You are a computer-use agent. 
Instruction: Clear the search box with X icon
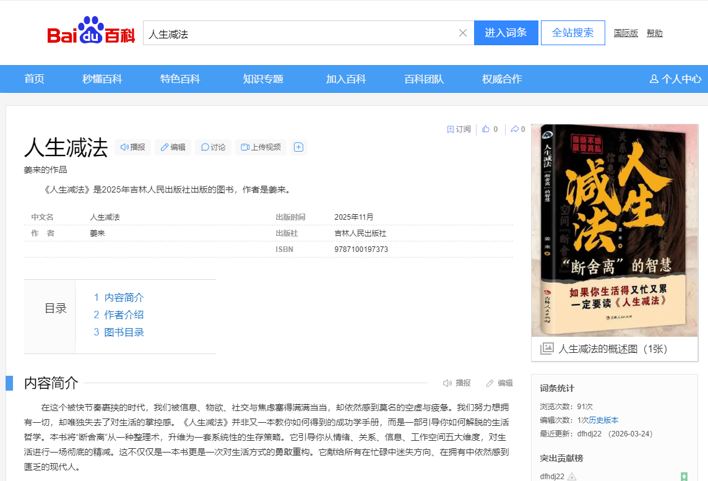click(462, 33)
